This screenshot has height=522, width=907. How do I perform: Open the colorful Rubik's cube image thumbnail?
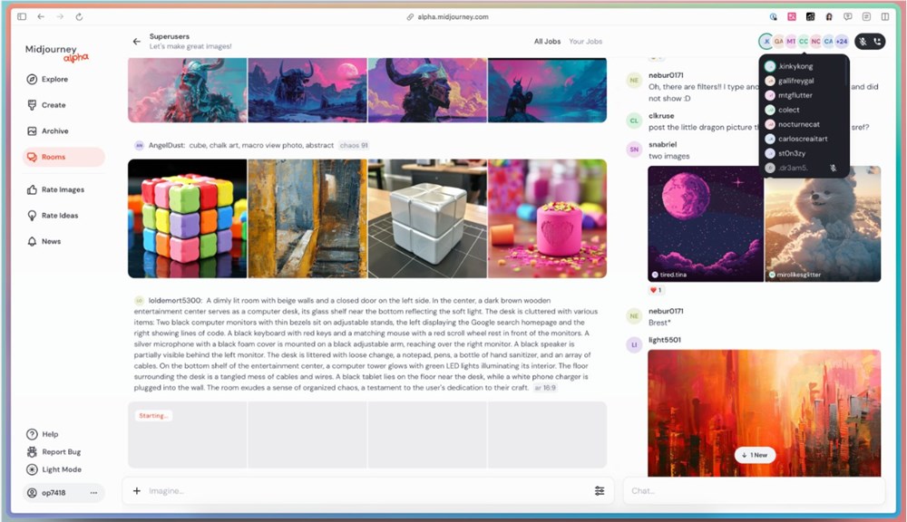[188, 218]
